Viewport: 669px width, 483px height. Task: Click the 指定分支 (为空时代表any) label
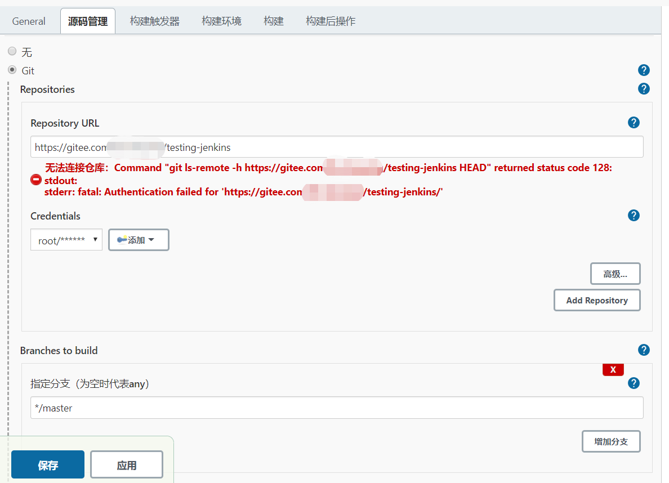(x=90, y=383)
